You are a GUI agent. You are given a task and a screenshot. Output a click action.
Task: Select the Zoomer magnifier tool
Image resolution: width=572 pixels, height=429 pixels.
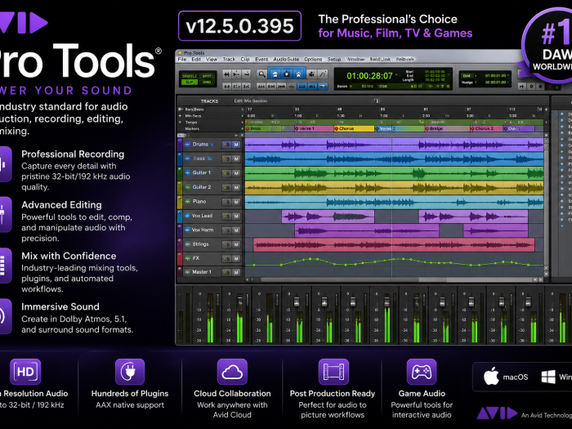pos(261,74)
